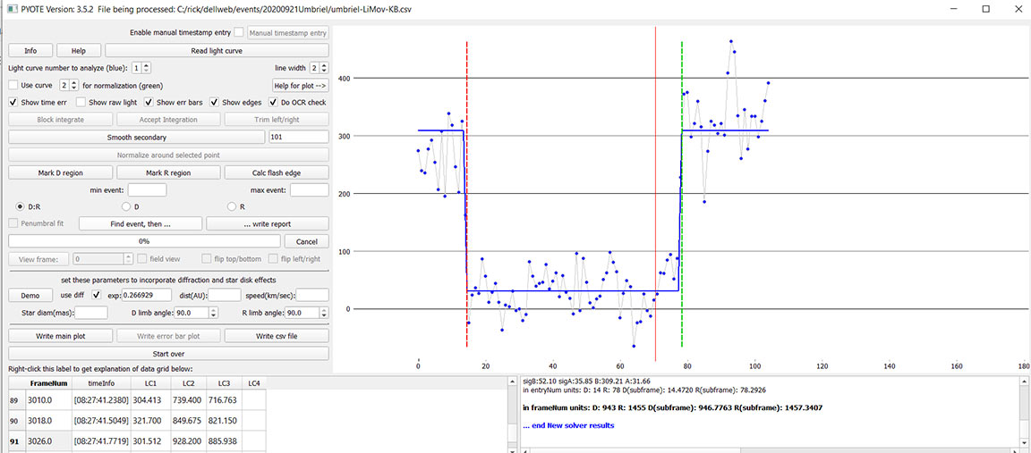The image size is (1031, 453).
Task: Enable manual timestamp entry checkbox
Action: coord(238,32)
